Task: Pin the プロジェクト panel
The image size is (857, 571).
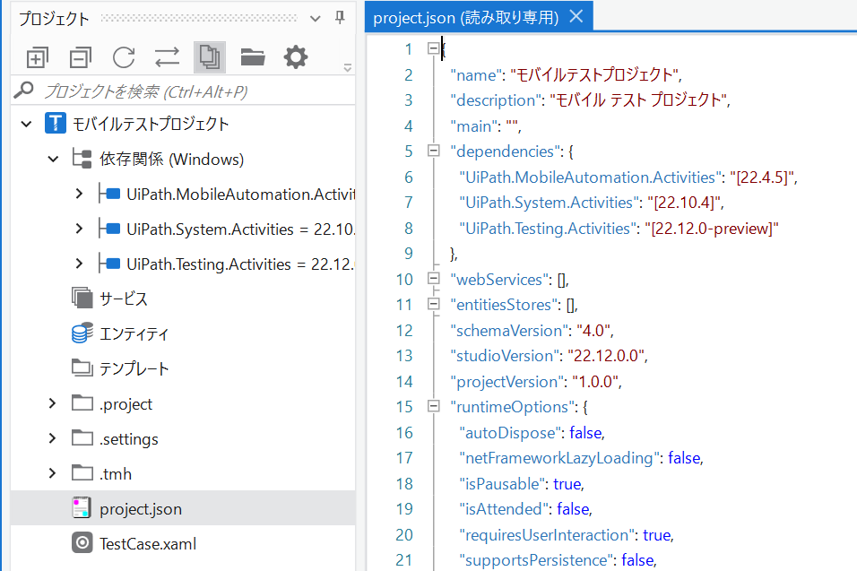Action: pos(340,18)
